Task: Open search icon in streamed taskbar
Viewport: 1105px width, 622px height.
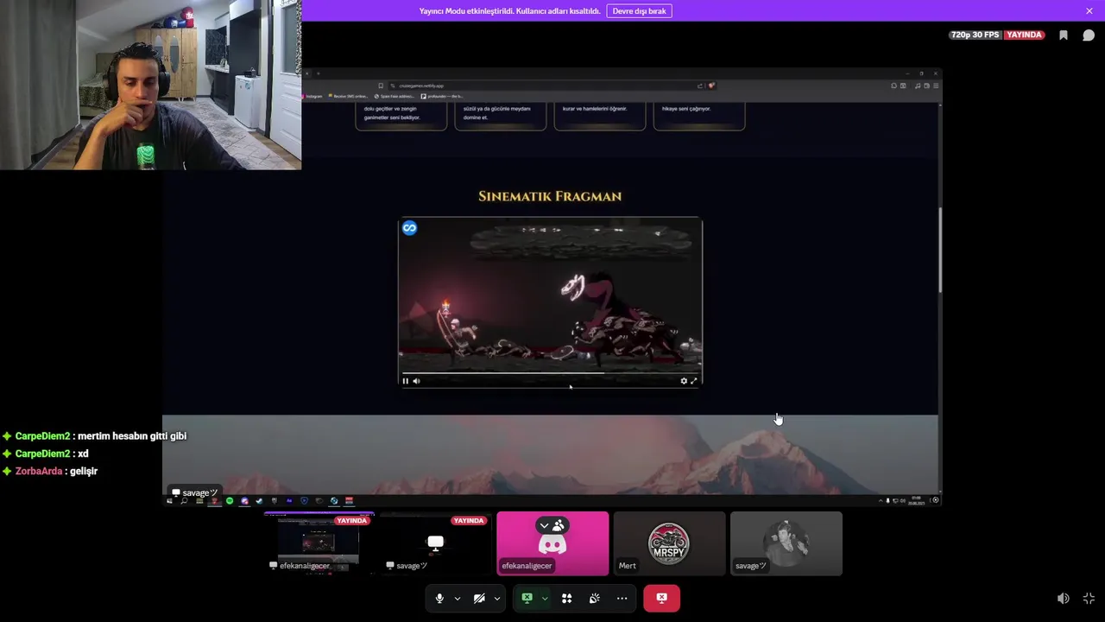Action: pyautogui.click(x=184, y=501)
